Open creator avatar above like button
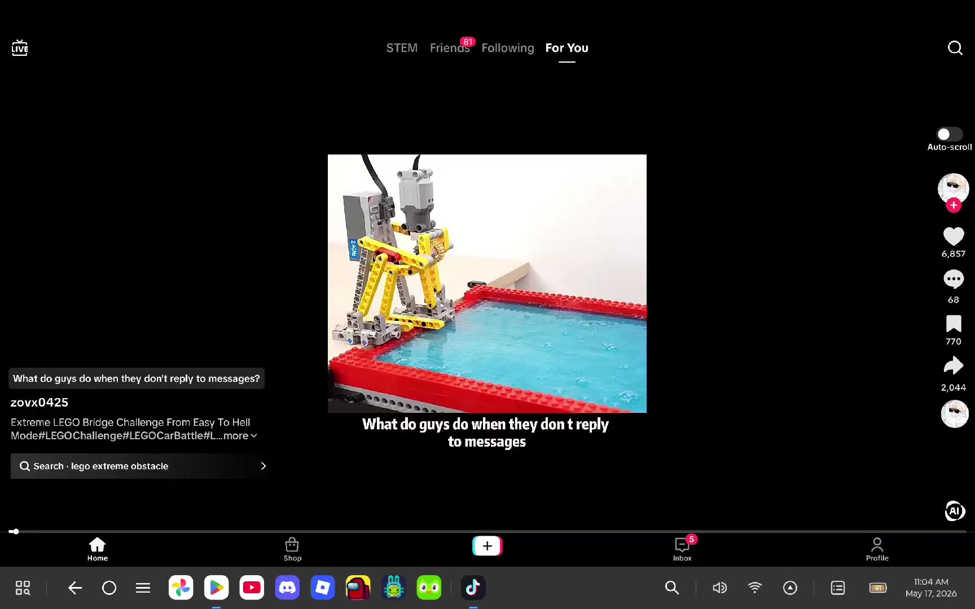 pos(954,188)
